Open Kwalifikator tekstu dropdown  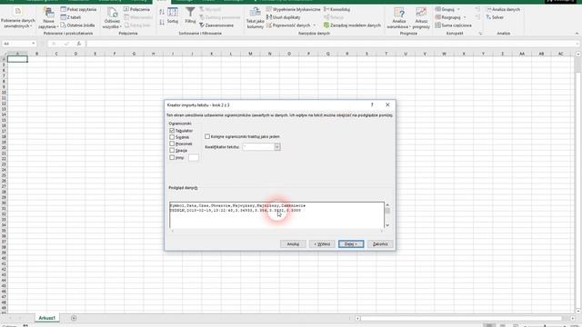[x=276, y=147]
